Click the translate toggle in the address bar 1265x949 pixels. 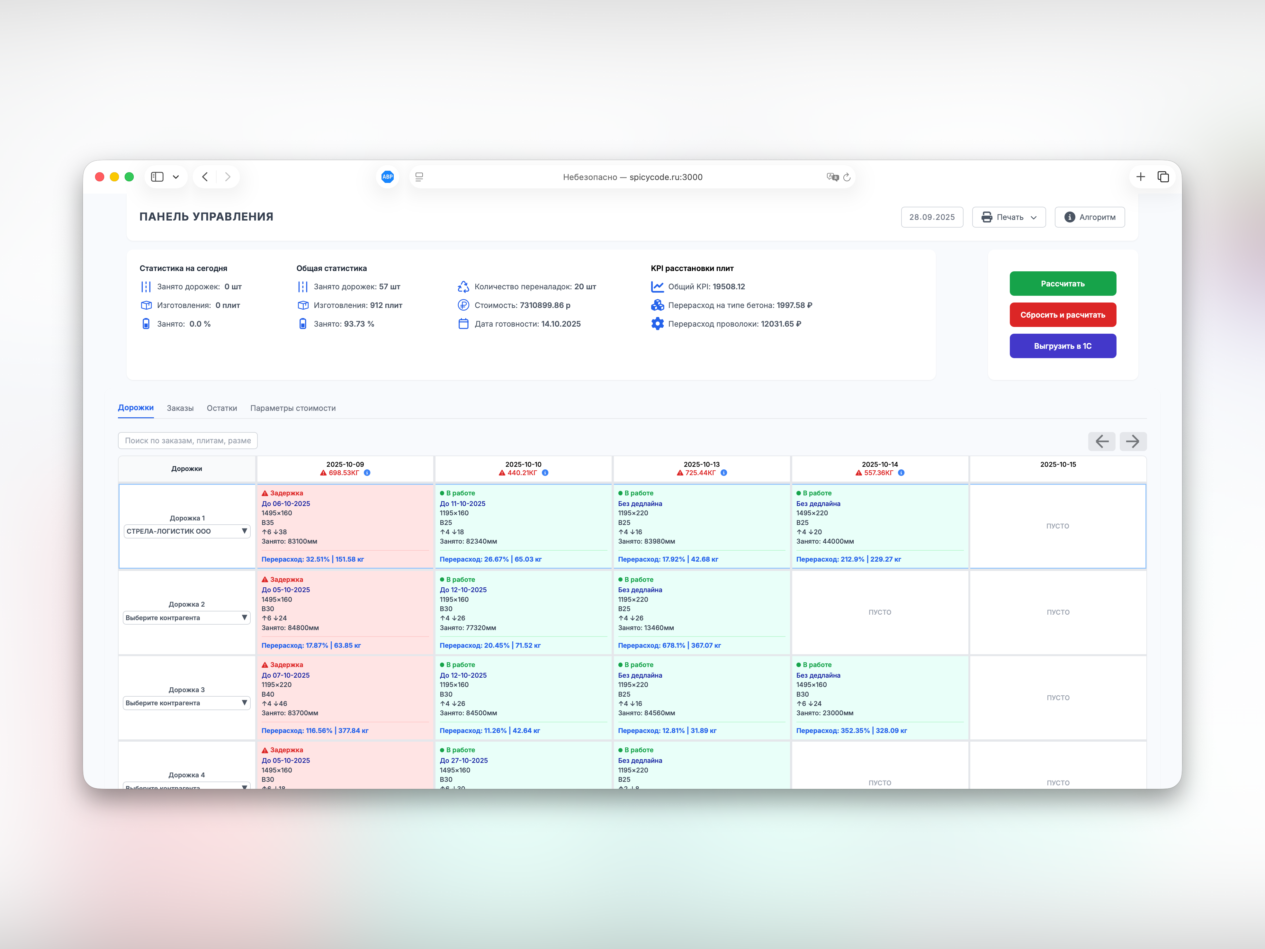coord(833,177)
